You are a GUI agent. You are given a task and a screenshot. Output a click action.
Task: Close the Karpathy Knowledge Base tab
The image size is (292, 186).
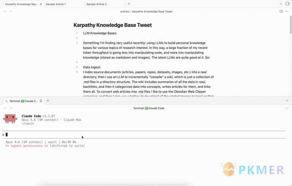[x=41, y=4]
